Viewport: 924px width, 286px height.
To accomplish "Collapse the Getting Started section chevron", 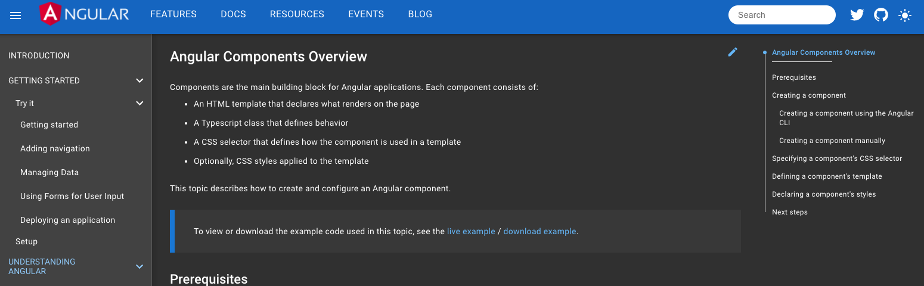I will 139,80.
